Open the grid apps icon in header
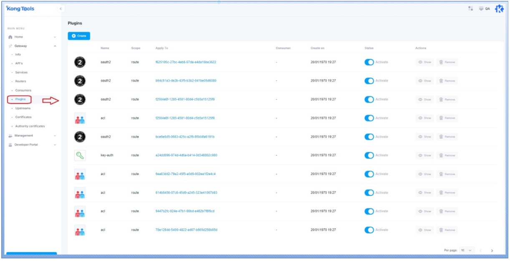 click(470, 9)
